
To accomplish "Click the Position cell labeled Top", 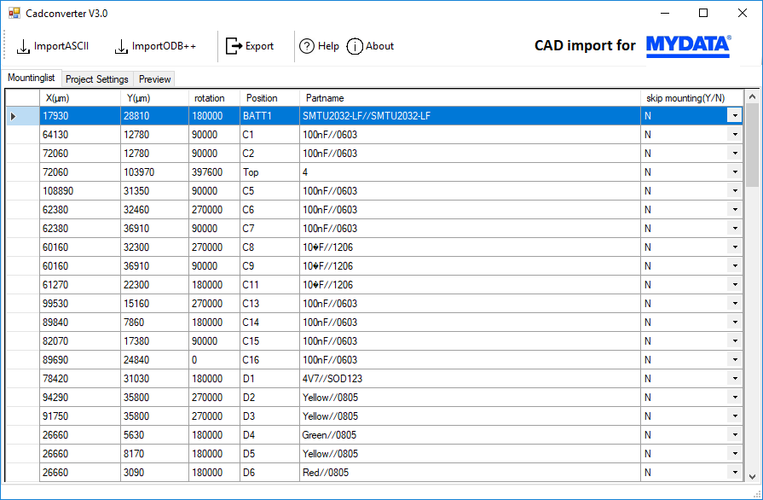I will [x=269, y=172].
